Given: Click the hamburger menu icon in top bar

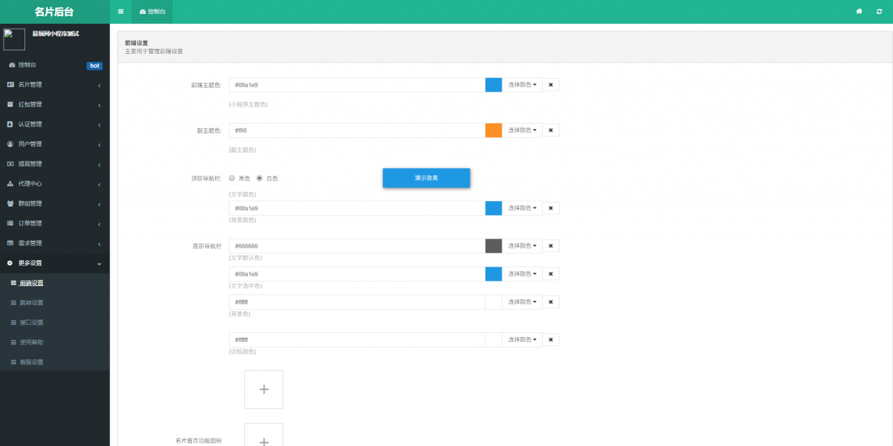Looking at the screenshot, I should tap(121, 12).
